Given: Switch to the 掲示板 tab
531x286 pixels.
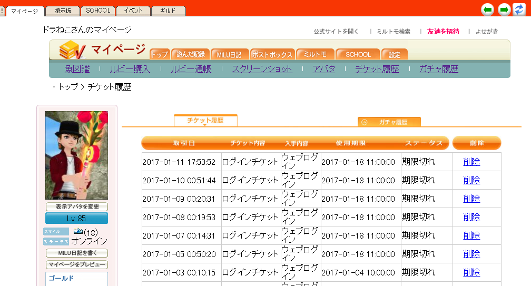Looking at the screenshot, I should click(x=63, y=11).
